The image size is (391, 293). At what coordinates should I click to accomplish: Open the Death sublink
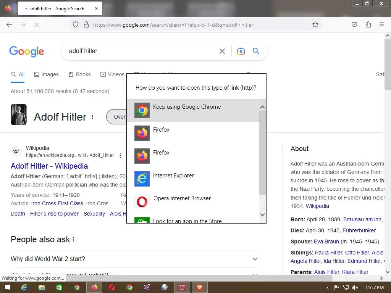pyautogui.click(x=18, y=214)
